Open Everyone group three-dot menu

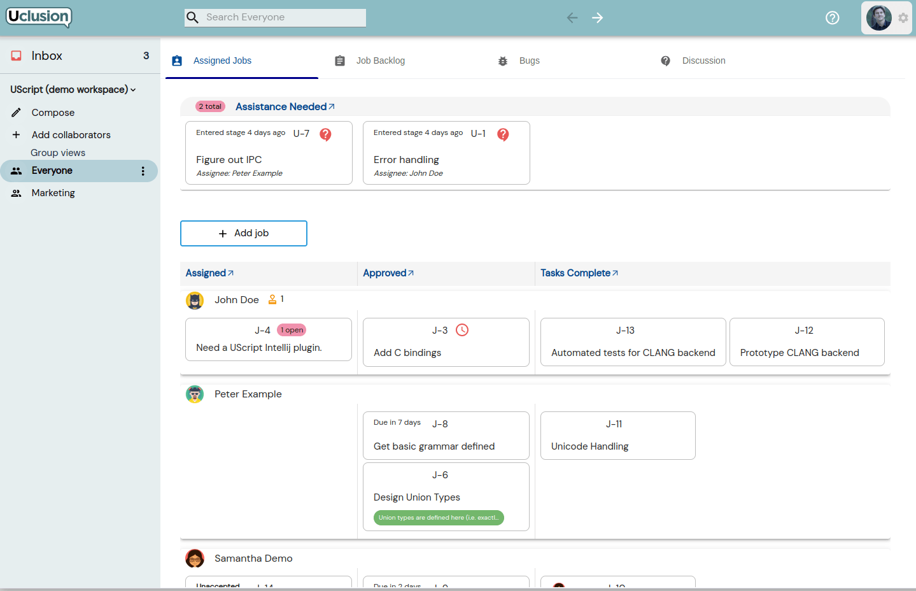pyautogui.click(x=143, y=171)
